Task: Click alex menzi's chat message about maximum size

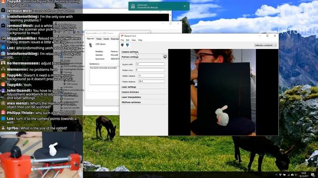Action: pyautogui.click(x=38, y=105)
